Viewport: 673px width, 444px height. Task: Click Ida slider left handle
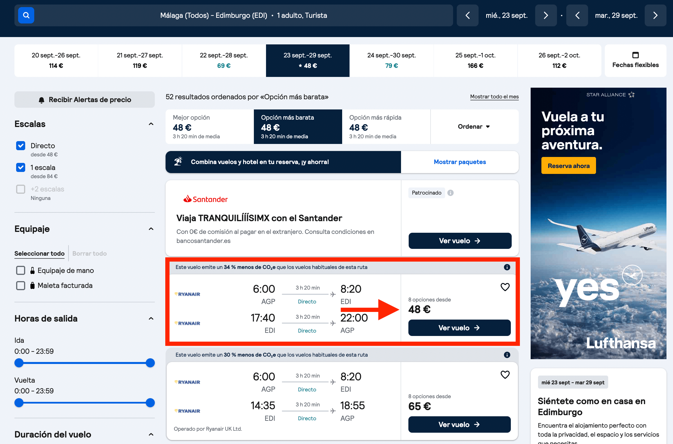19,363
